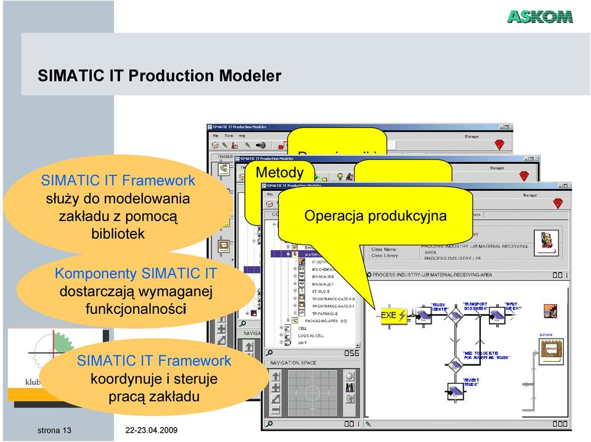
Task: Click the second green pen icon, back window
Action: click(x=247, y=145)
